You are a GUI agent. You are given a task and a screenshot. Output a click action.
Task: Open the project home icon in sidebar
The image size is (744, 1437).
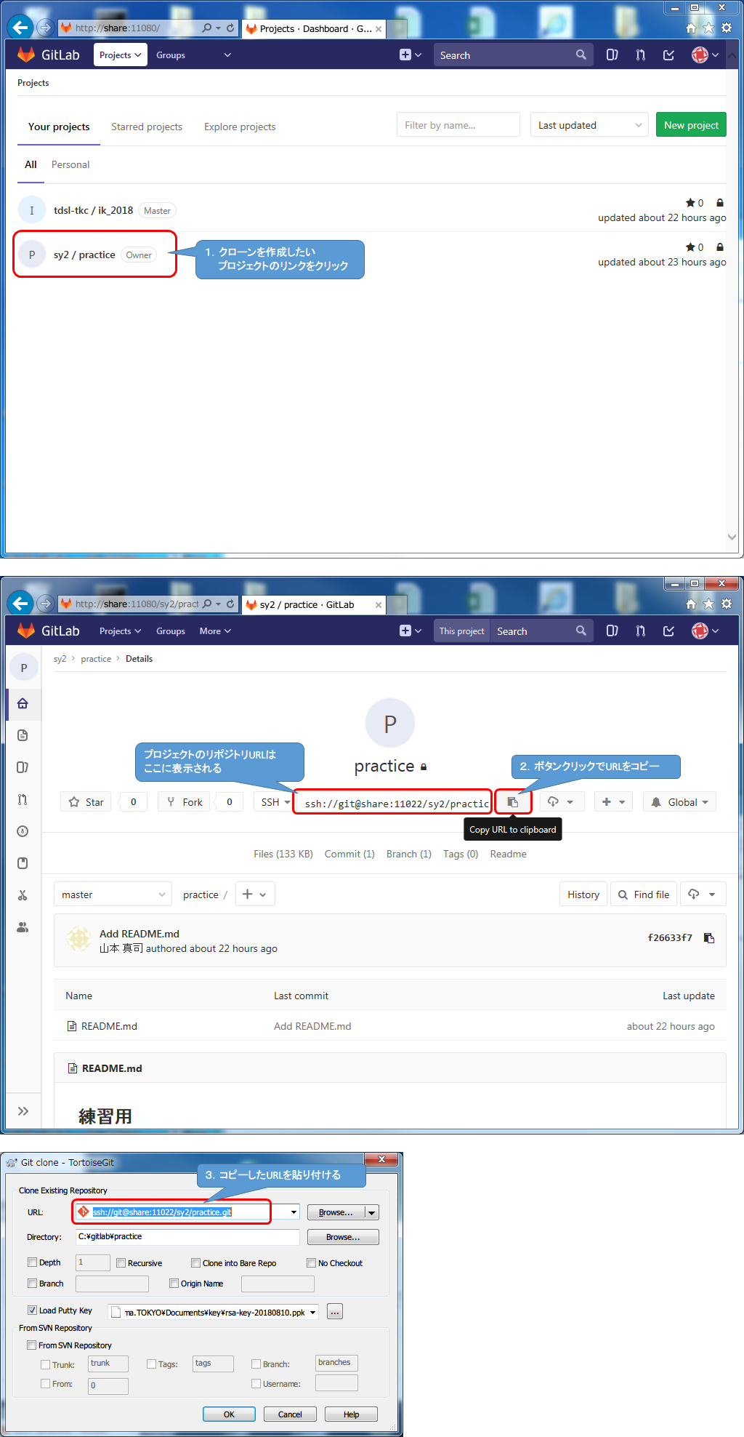click(23, 703)
